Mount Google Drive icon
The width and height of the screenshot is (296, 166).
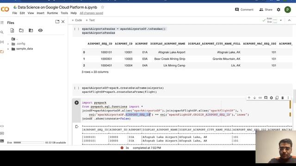point(31,30)
